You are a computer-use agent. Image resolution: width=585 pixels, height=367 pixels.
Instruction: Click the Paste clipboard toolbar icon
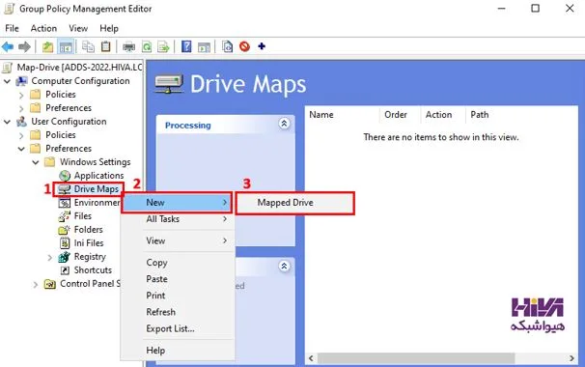(106, 46)
